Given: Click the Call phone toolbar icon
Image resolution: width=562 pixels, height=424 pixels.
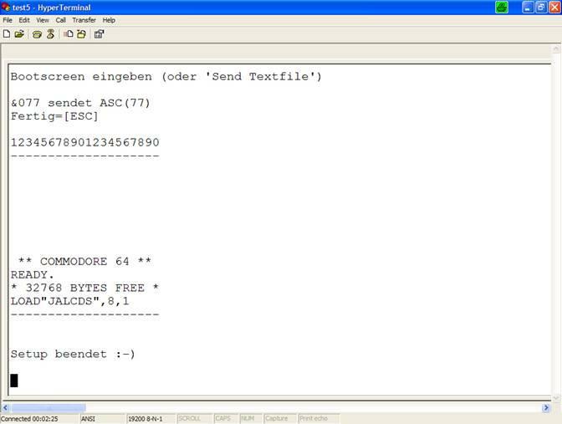Looking at the screenshot, I should pyautogui.click(x=37, y=34).
